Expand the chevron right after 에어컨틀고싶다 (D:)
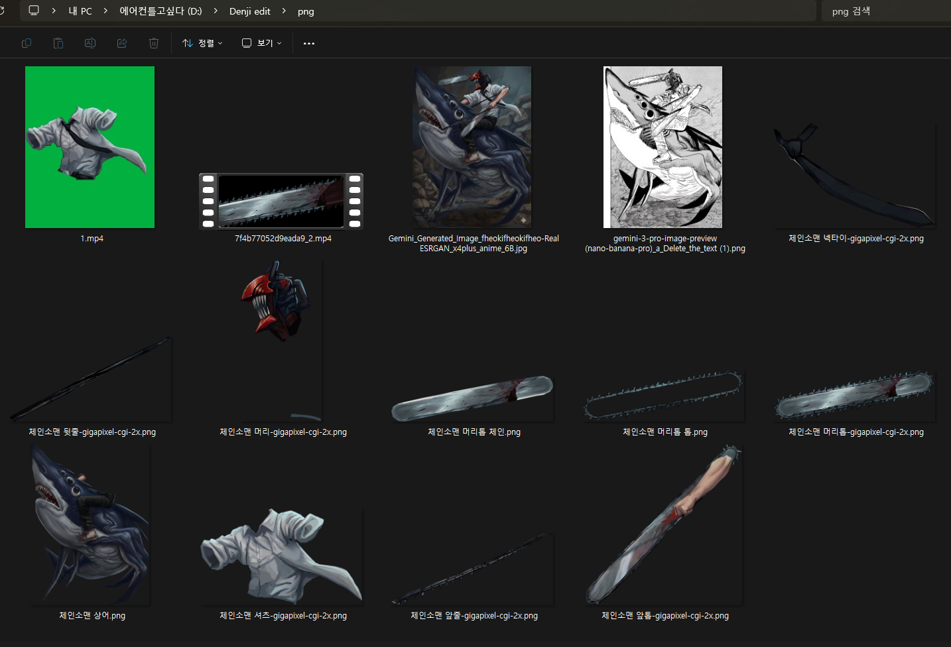Screen dimensions: 951x647 coord(216,11)
